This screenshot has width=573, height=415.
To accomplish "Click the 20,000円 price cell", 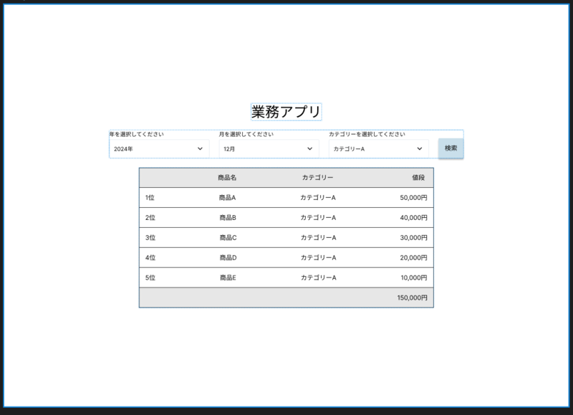I will (413, 258).
